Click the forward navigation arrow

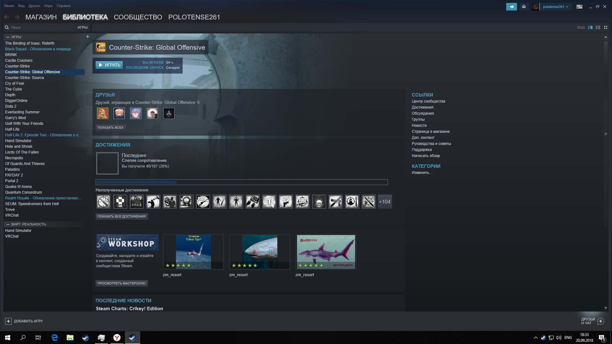[17, 17]
